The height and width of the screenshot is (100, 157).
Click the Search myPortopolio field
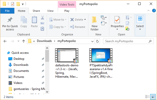128,41
